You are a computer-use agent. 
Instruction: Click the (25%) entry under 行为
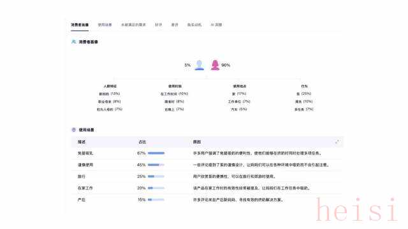pos(304,94)
